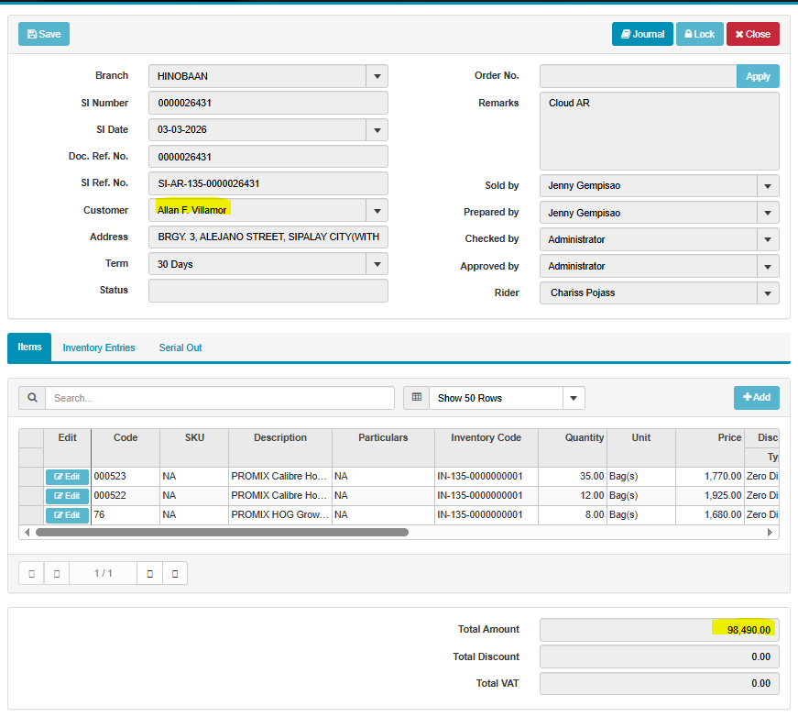
Task: Open the Journal view
Action: click(642, 34)
